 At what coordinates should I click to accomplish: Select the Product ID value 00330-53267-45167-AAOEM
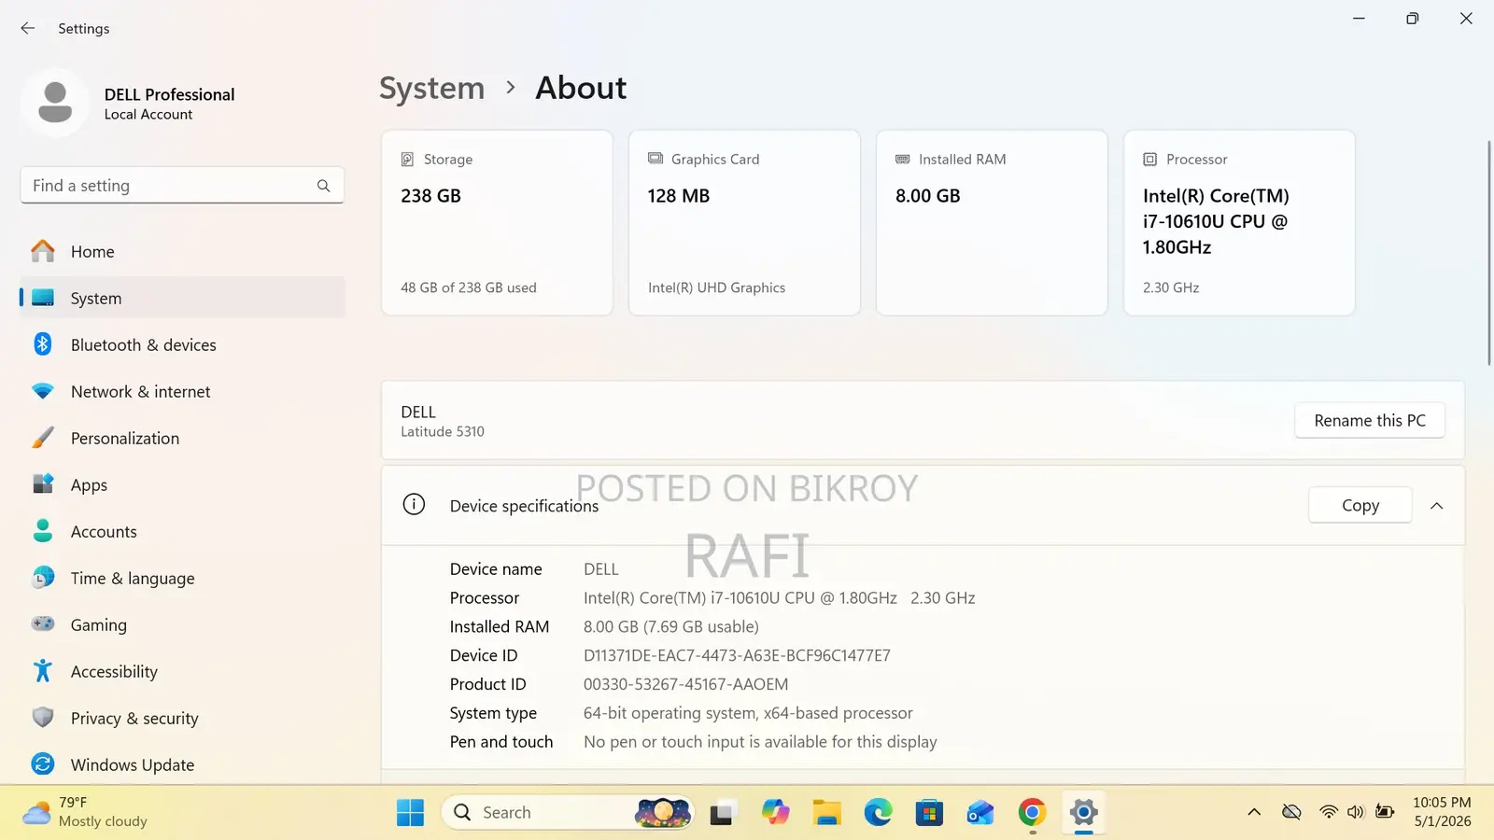click(685, 684)
